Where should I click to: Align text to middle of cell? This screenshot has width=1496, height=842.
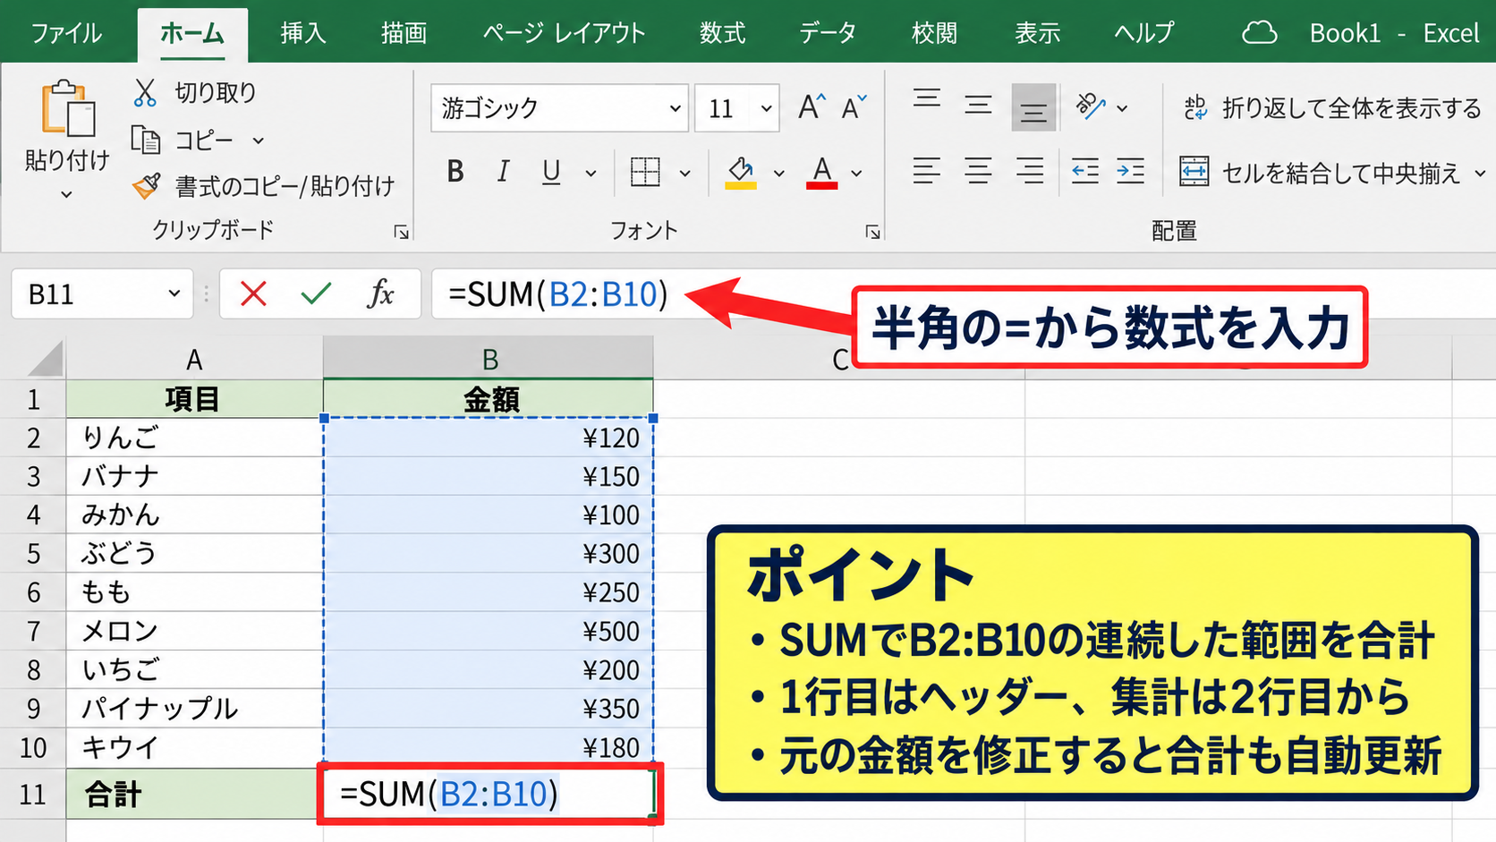(978, 106)
